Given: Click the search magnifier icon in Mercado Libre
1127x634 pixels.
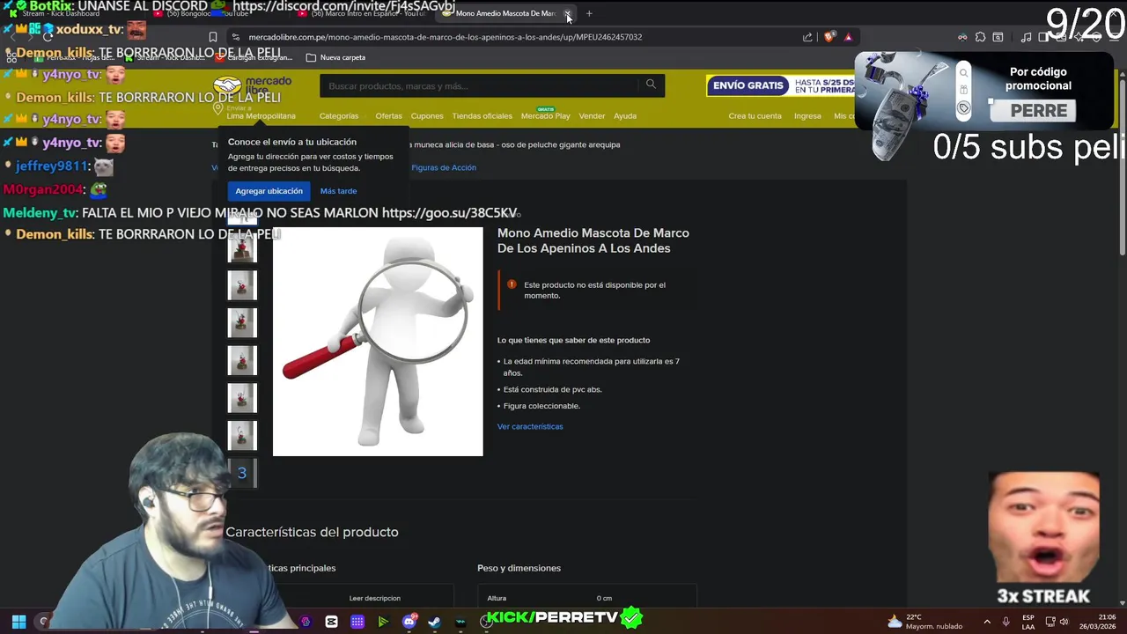Looking at the screenshot, I should 651,85.
